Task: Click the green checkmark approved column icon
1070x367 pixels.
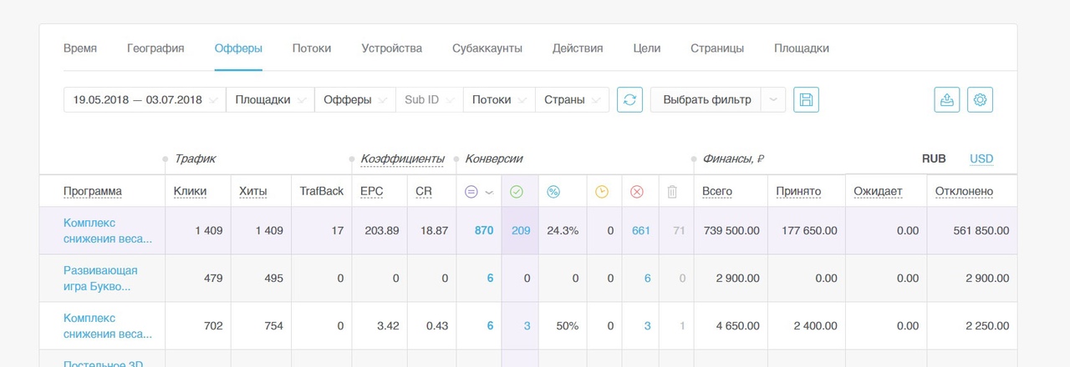Action: coord(517,192)
